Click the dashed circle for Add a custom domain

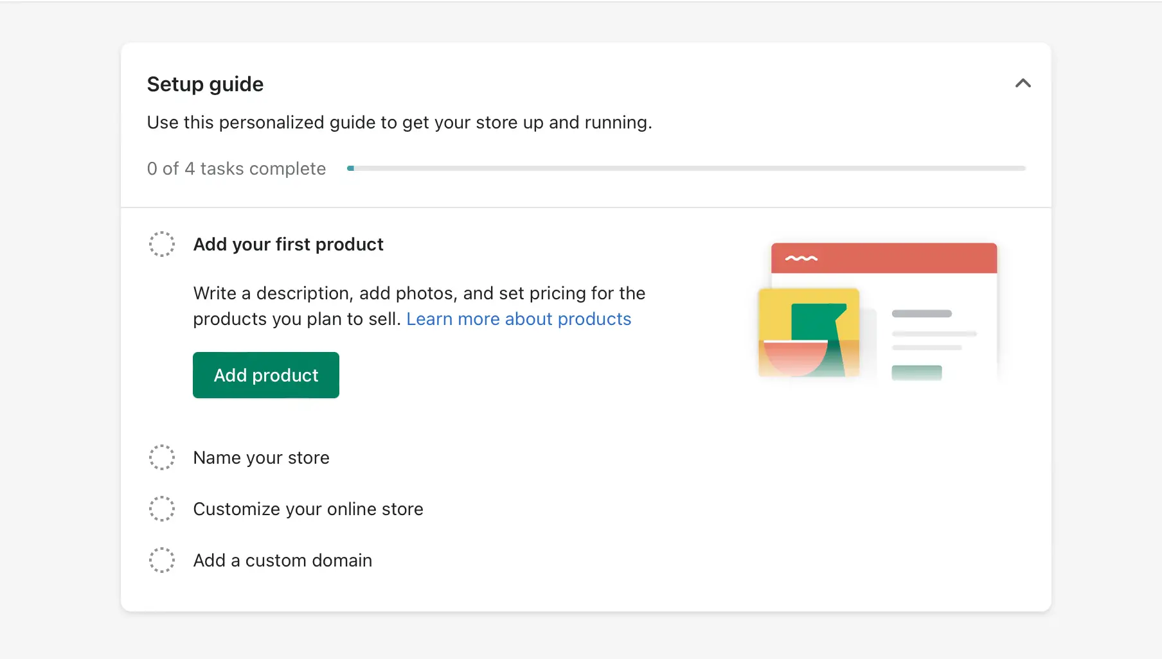click(x=162, y=560)
